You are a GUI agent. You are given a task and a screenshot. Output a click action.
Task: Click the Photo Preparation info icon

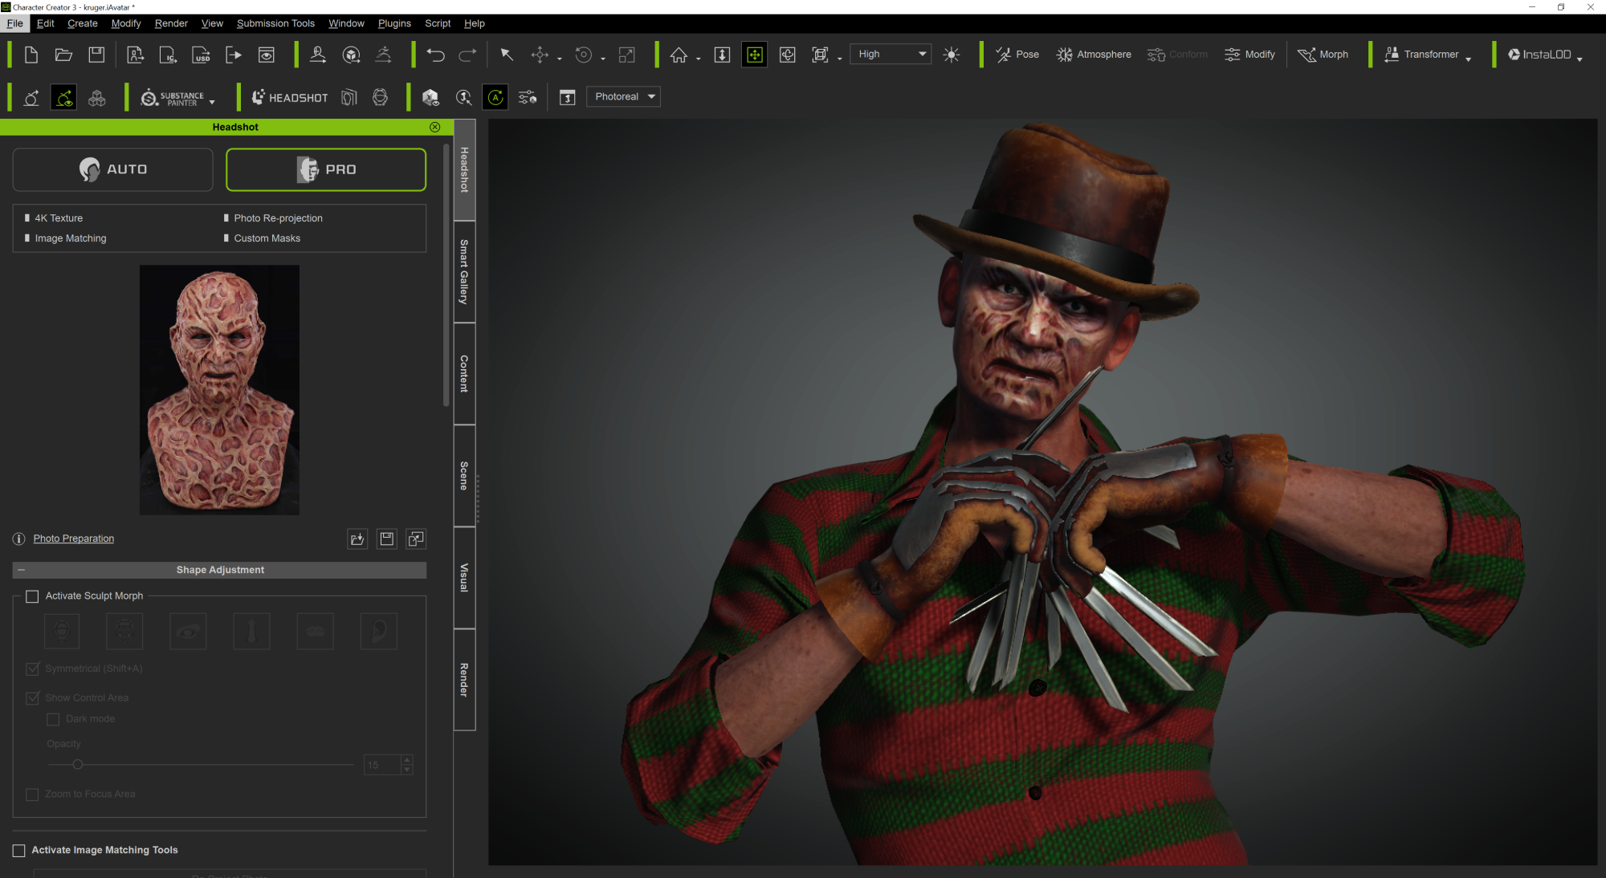pos(19,539)
